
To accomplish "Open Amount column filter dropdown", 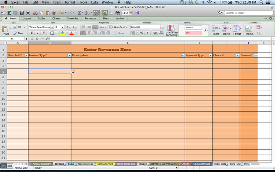I will (256, 55).
